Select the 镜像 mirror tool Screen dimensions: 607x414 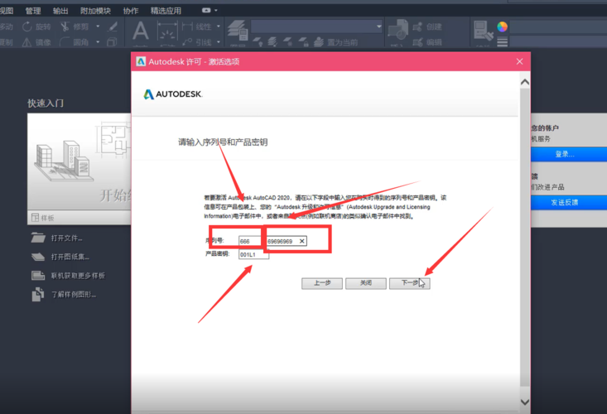click(x=36, y=42)
